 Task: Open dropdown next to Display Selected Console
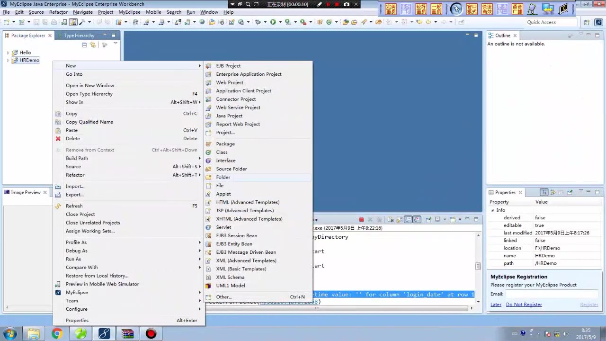445,219
